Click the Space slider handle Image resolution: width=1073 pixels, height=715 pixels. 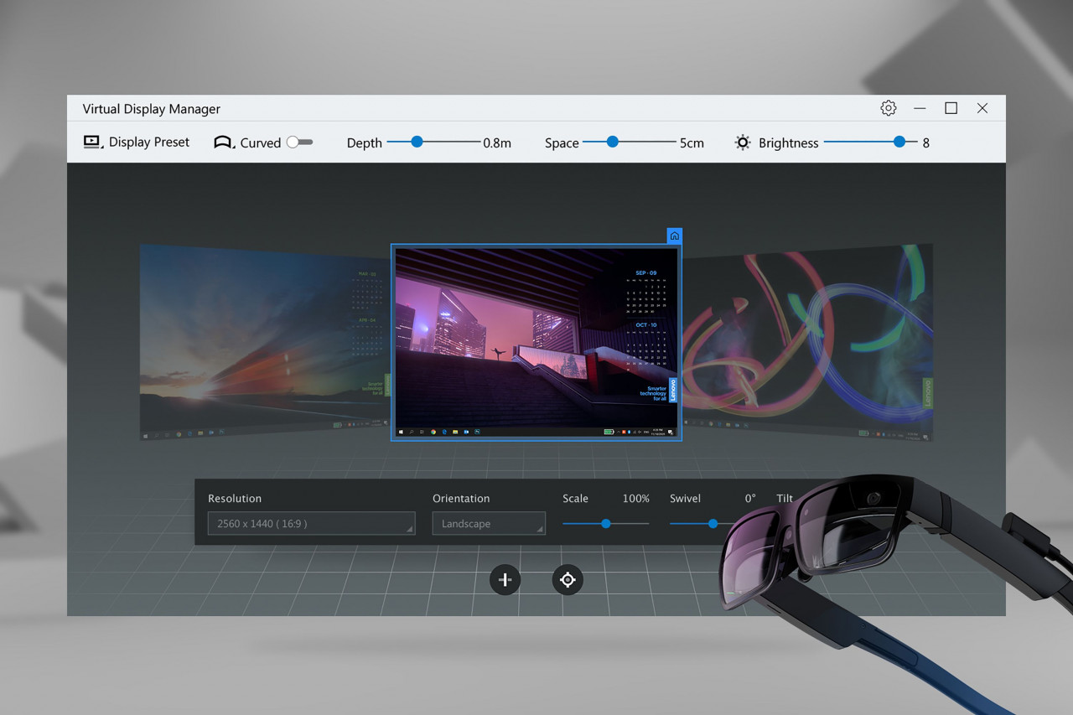[x=612, y=142]
